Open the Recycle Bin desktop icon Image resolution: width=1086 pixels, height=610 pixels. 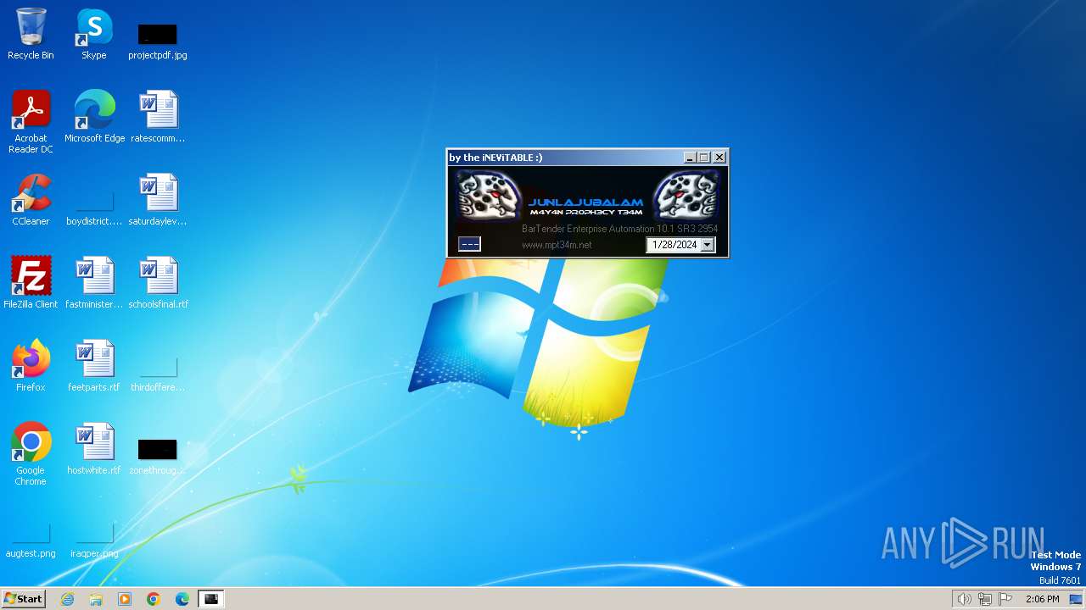31,34
